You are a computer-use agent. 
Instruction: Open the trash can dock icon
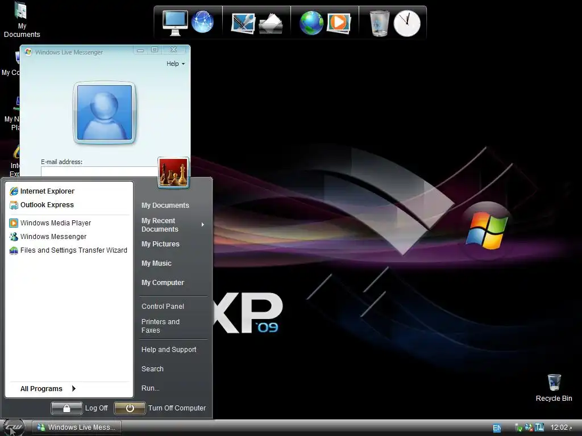pos(379,23)
